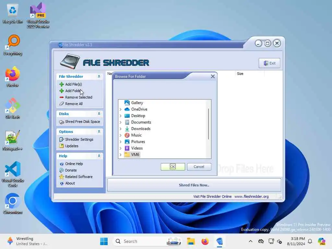Click the About info icon
The height and width of the screenshot is (249, 332).
(62, 184)
